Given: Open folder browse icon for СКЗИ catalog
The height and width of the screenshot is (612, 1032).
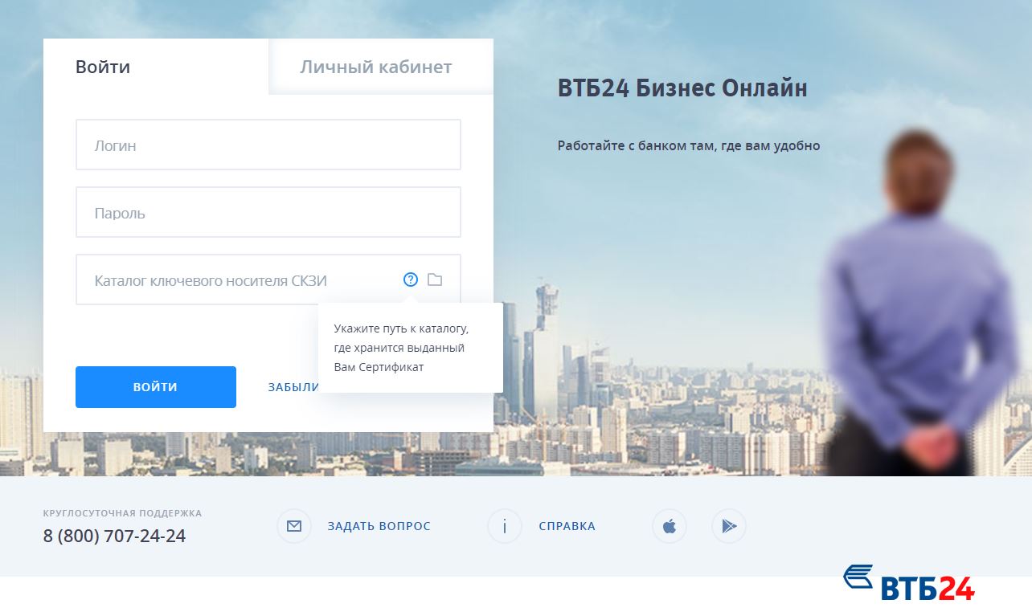Looking at the screenshot, I should (435, 279).
